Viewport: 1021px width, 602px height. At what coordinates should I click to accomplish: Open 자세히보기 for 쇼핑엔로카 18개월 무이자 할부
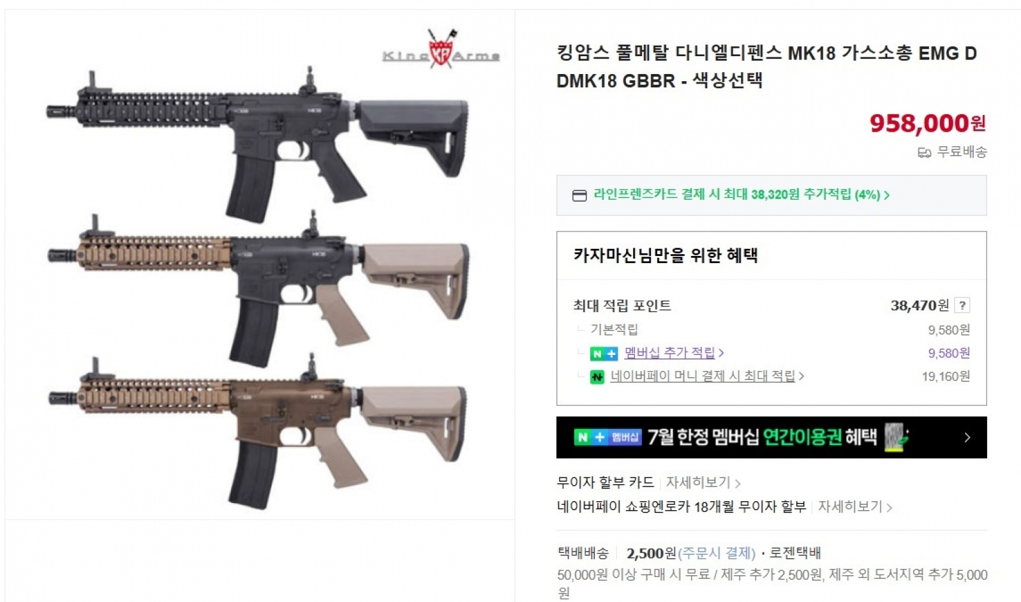tap(850, 507)
